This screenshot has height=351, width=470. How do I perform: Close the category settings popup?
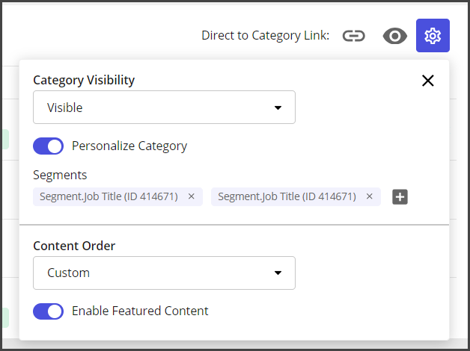point(428,81)
